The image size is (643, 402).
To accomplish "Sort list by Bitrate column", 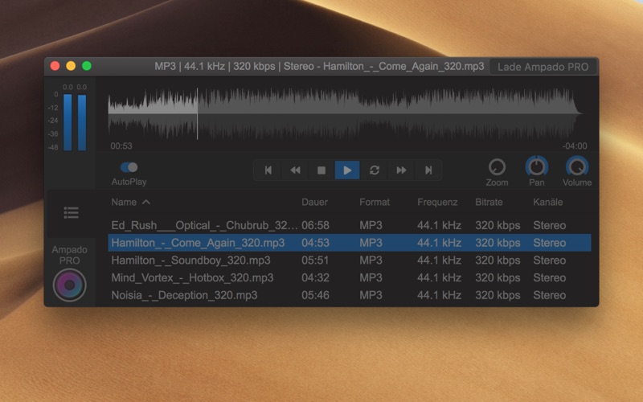I will (x=489, y=202).
